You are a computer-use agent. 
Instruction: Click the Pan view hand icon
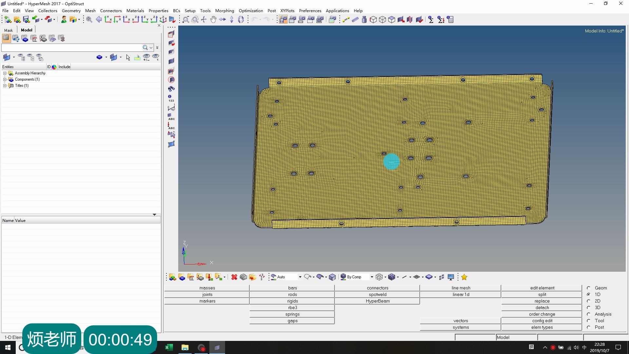(x=213, y=20)
